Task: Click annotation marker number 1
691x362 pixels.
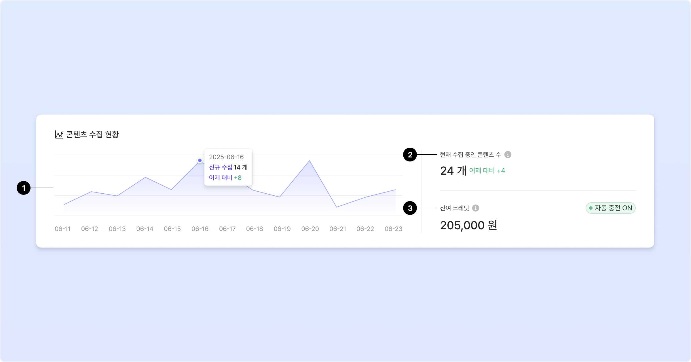Action: (x=24, y=188)
